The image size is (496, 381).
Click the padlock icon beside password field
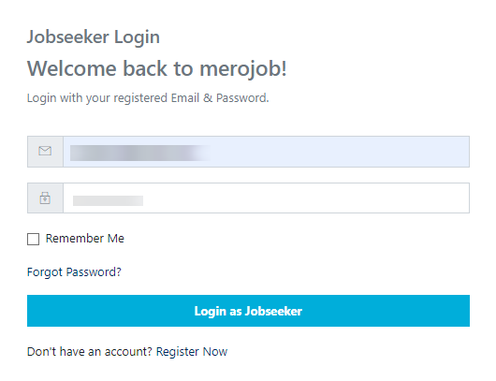[x=45, y=198]
